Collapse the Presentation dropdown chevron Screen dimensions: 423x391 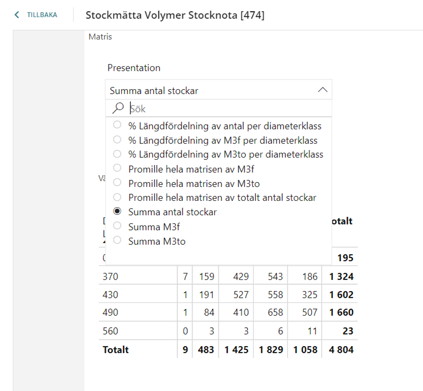323,90
